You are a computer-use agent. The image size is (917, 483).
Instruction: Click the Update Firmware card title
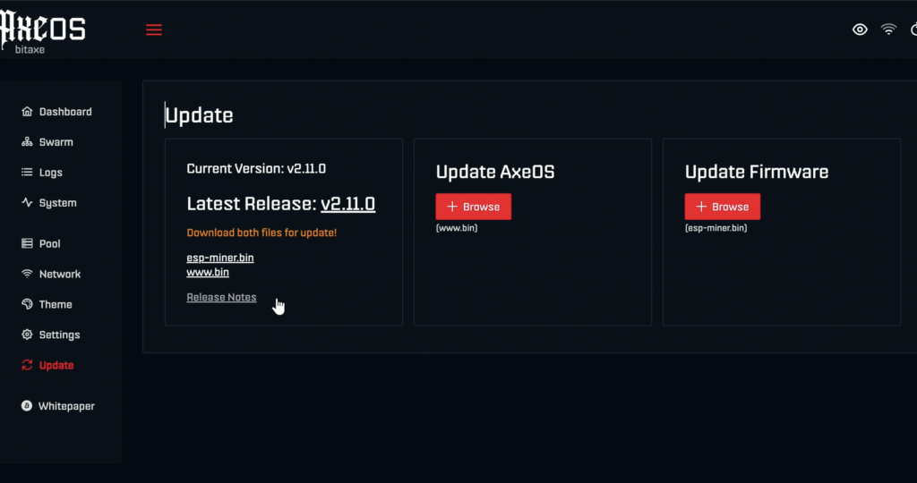coord(757,172)
